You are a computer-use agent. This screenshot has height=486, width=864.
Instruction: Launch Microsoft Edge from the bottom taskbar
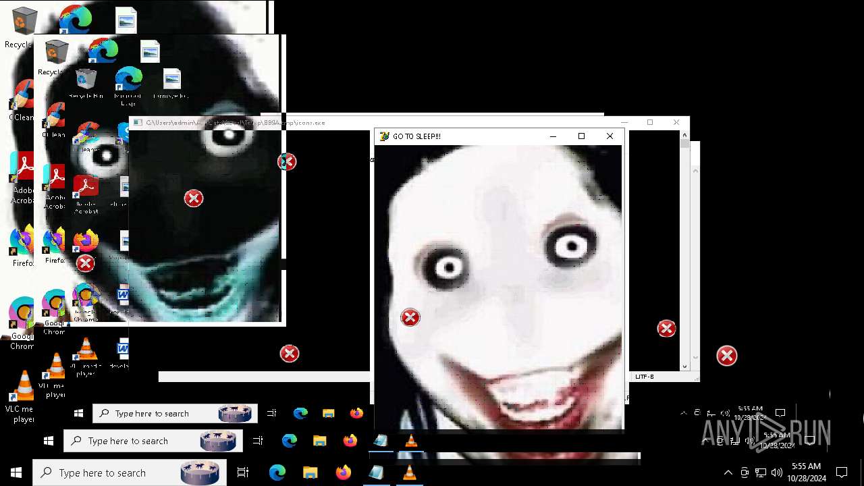[277, 473]
